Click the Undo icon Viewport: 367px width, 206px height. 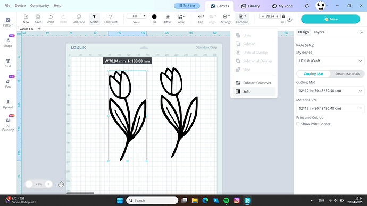[x=51, y=19]
